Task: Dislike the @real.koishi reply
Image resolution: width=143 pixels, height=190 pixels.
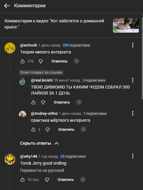Action: (x=43, y=102)
